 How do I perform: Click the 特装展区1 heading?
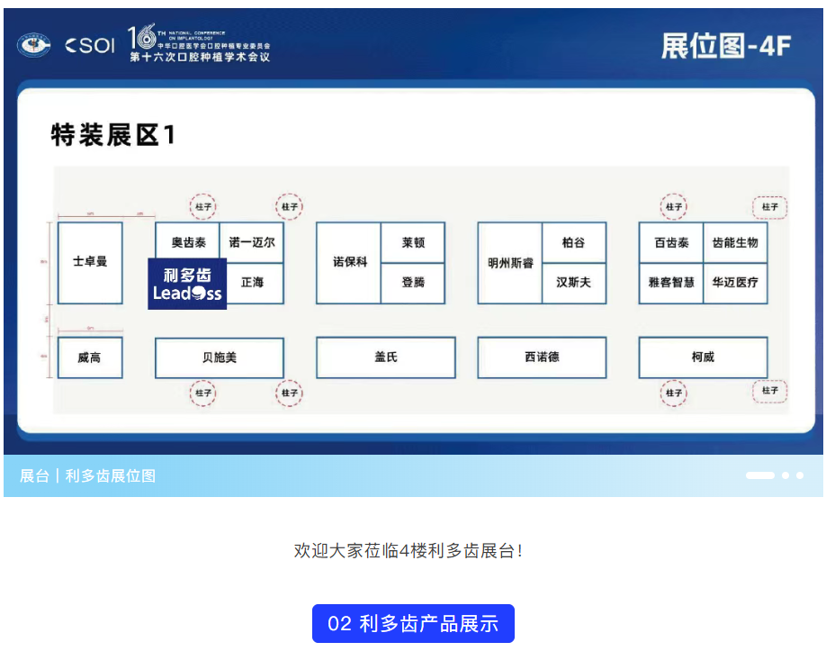click(113, 135)
